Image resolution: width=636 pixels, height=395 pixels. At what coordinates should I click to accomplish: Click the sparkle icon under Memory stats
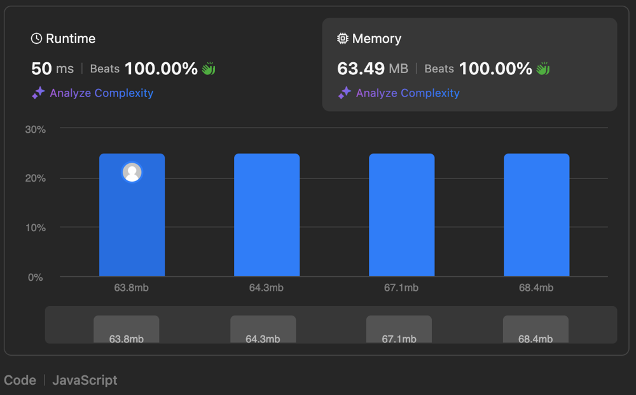(x=345, y=93)
